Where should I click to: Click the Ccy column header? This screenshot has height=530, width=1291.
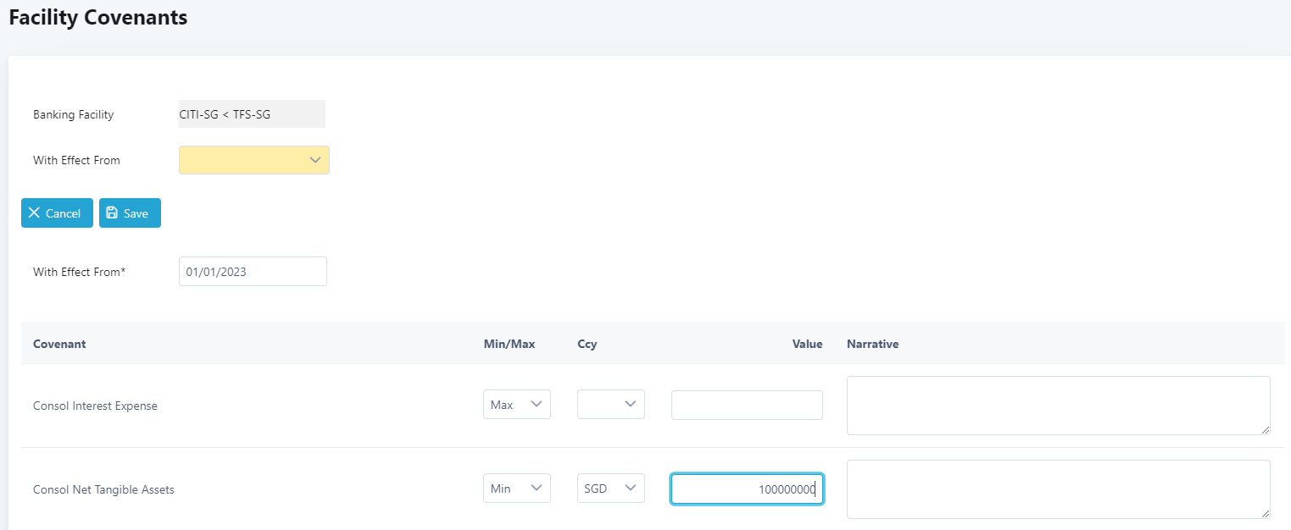[x=587, y=344]
